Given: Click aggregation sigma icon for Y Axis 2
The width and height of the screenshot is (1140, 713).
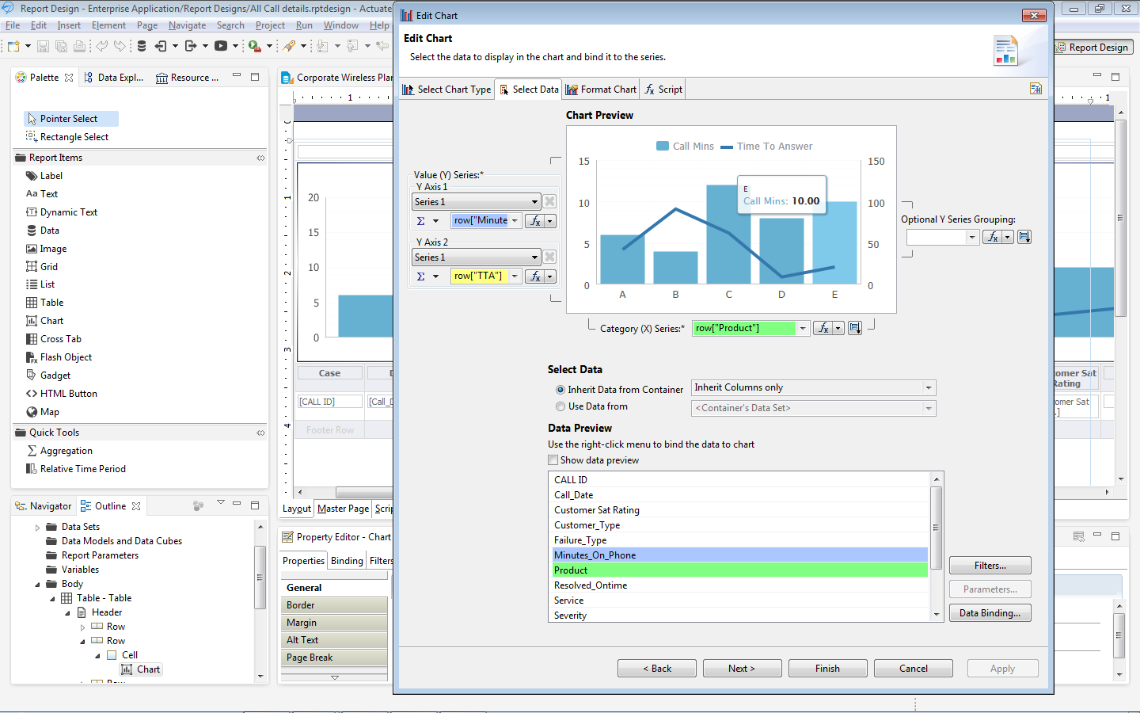Looking at the screenshot, I should point(421,276).
